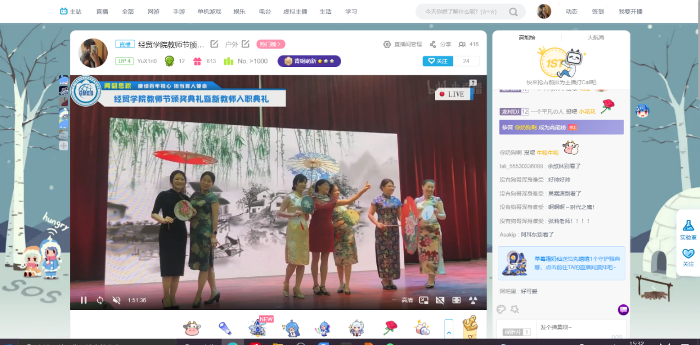Open 娱乐 in the top navigation
700x345 pixels.
[x=239, y=12]
